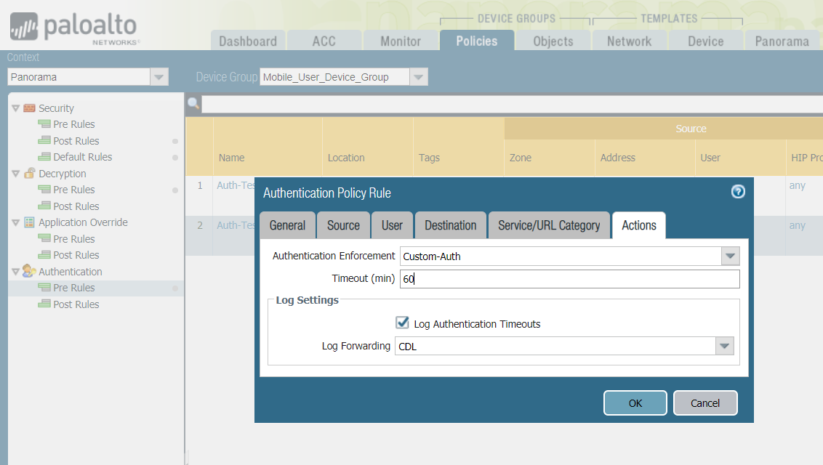
Task: Click the Timeout (min) input field
Action: (569, 279)
